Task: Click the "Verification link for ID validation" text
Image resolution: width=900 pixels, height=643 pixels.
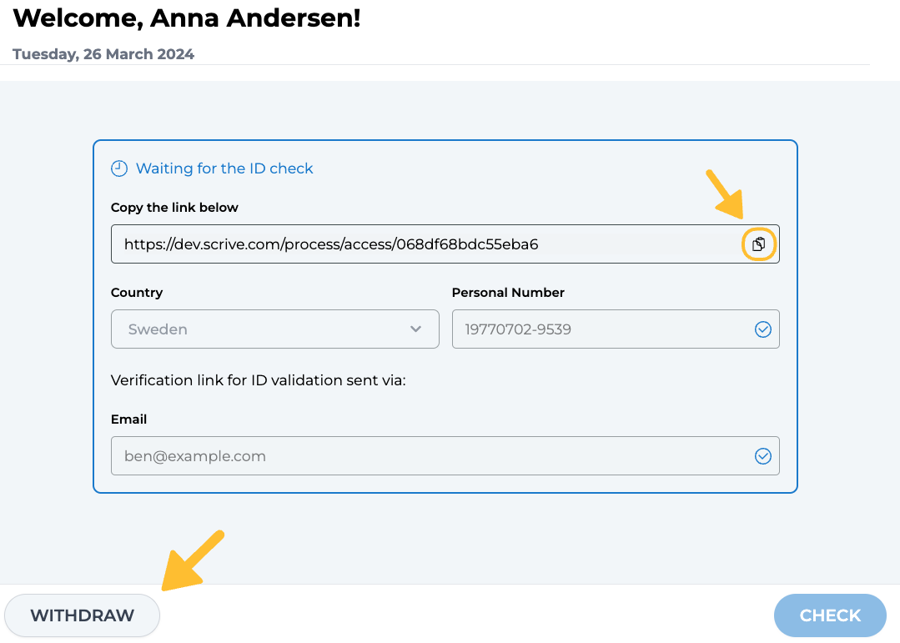Action: (258, 381)
